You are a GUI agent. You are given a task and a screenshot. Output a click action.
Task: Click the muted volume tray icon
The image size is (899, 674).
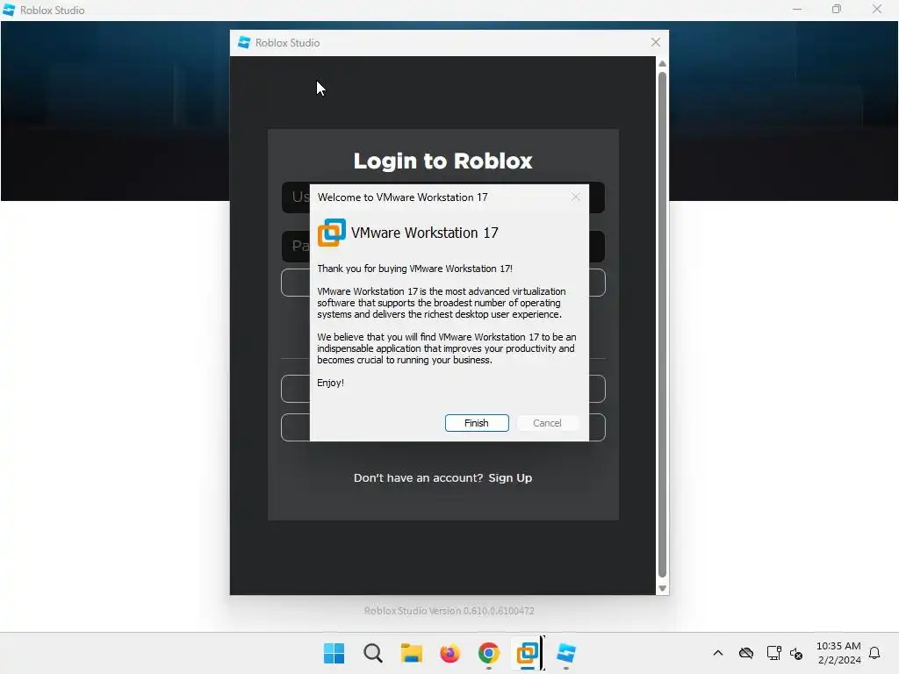[795, 653]
